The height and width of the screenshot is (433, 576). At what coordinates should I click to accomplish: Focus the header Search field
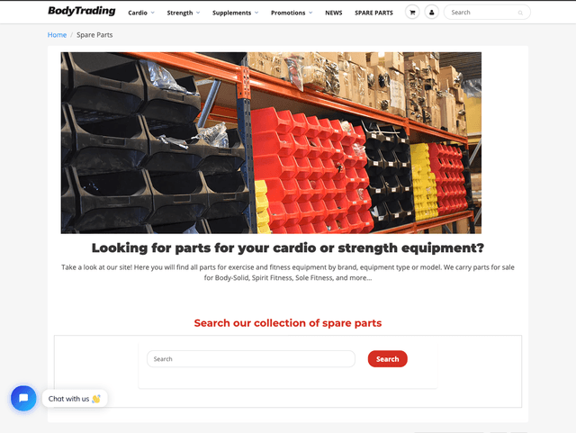pyautogui.click(x=487, y=12)
